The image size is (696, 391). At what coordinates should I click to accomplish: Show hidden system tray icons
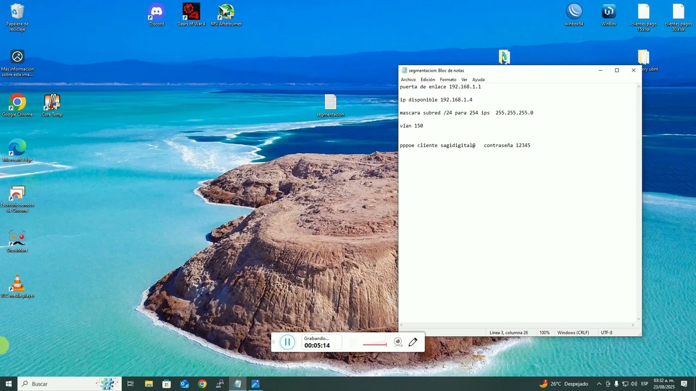point(599,384)
